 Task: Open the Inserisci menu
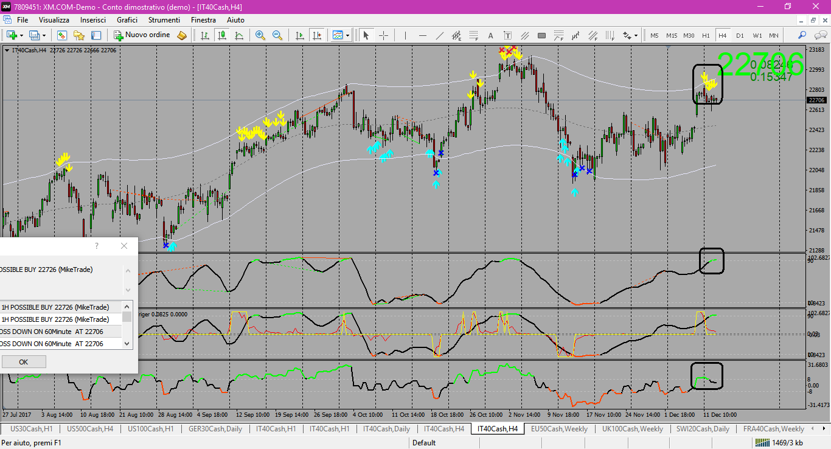point(93,20)
